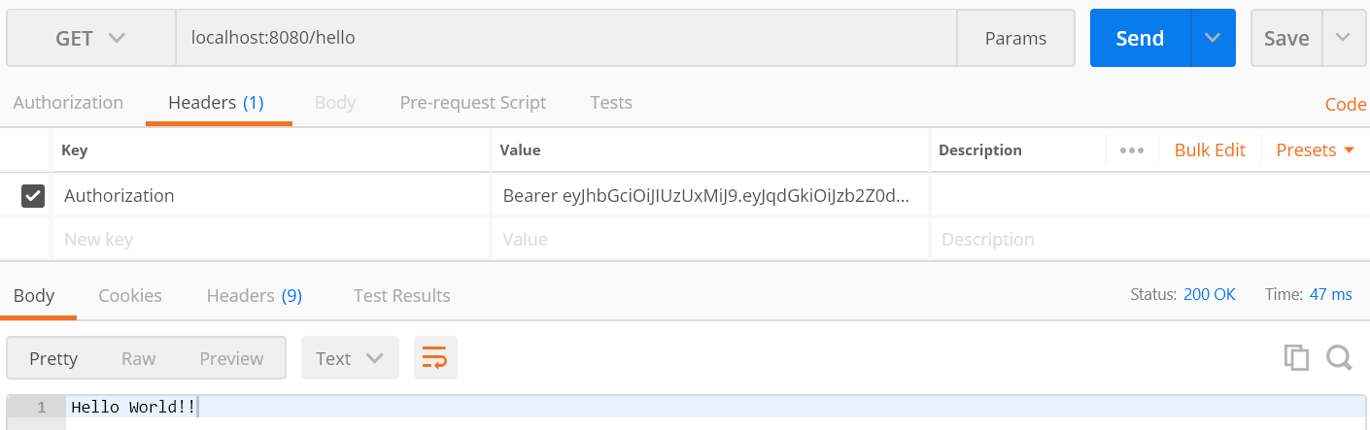This screenshot has width=1370, height=430.
Task: Open the GET method dropdown
Action: 90,39
